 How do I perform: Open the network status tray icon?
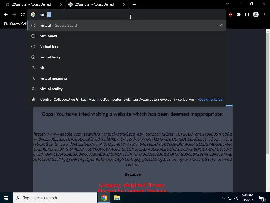click(230, 198)
